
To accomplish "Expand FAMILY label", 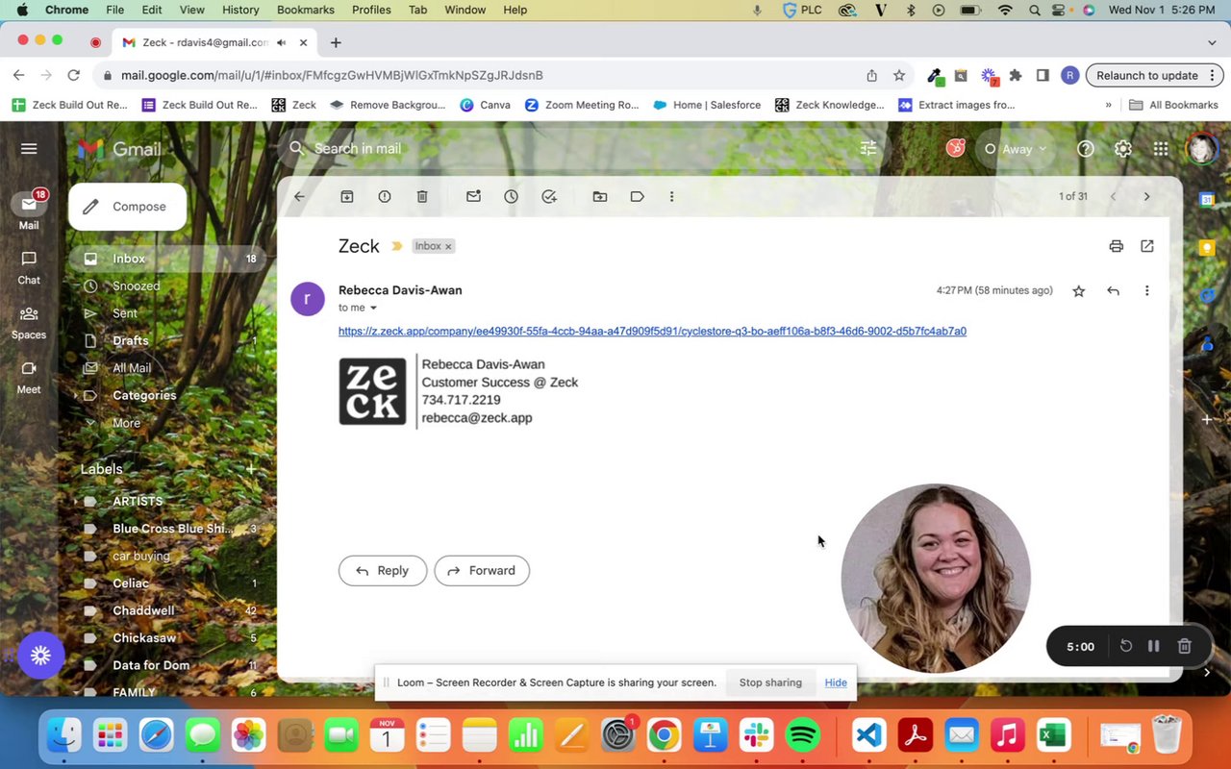I will click(76, 692).
